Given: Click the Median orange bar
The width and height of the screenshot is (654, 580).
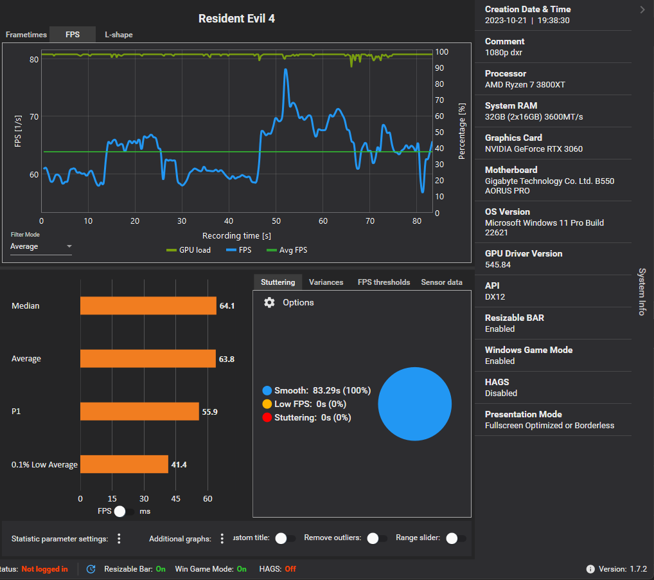Looking at the screenshot, I should 148,305.
